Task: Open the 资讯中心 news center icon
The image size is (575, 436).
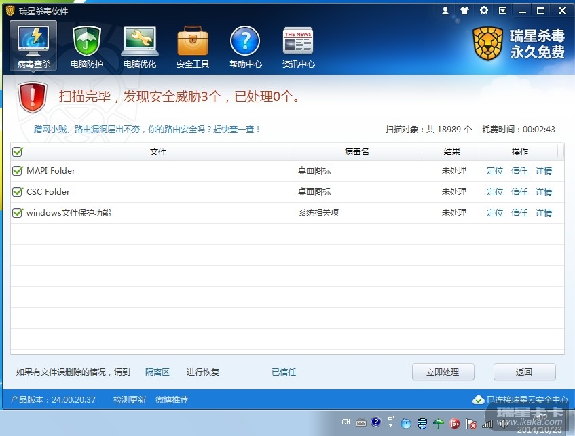Action: pyautogui.click(x=298, y=46)
